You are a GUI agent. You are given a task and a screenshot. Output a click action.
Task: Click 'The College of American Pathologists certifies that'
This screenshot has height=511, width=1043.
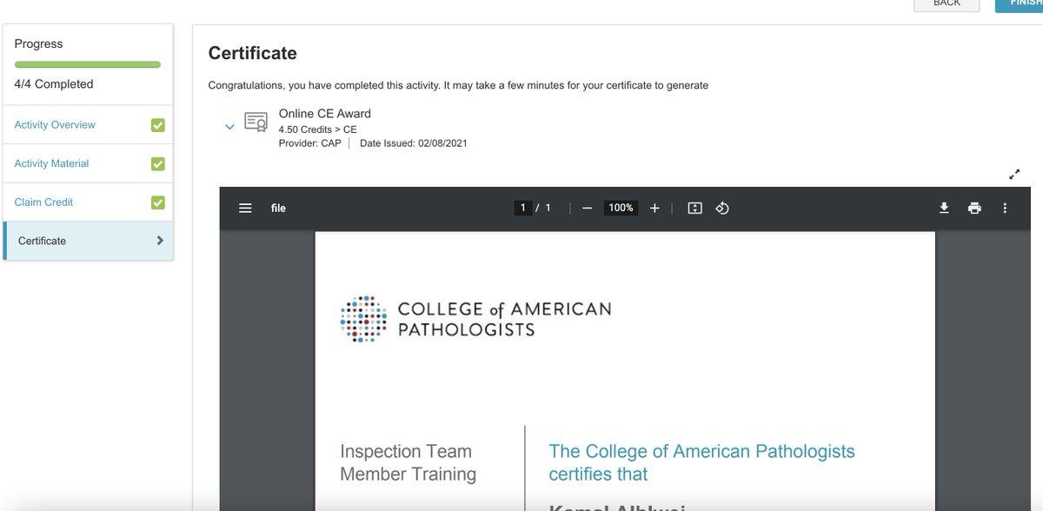tap(701, 463)
